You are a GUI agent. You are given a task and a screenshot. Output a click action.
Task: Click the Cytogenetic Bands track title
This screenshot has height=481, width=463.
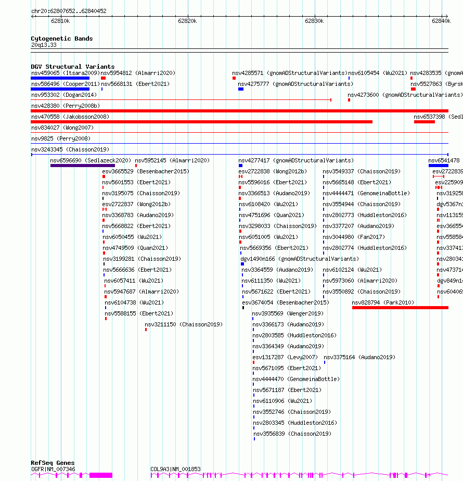pyautogui.click(x=61, y=39)
